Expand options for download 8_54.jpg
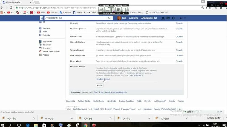227x127 pixels. [110, 118]
